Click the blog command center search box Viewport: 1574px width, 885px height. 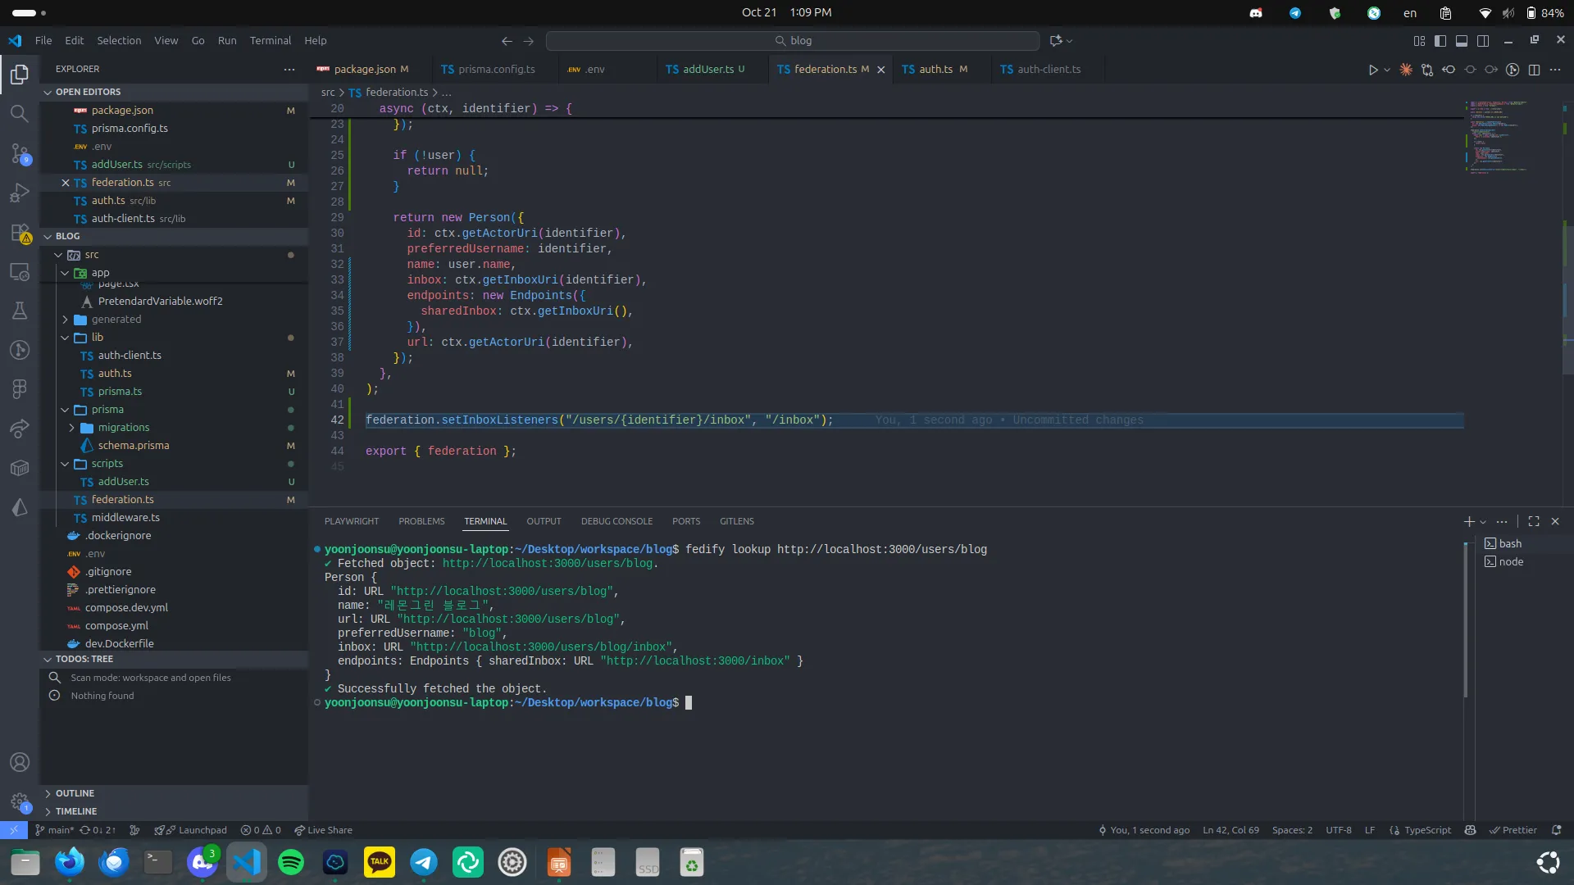pyautogui.click(x=793, y=41)
